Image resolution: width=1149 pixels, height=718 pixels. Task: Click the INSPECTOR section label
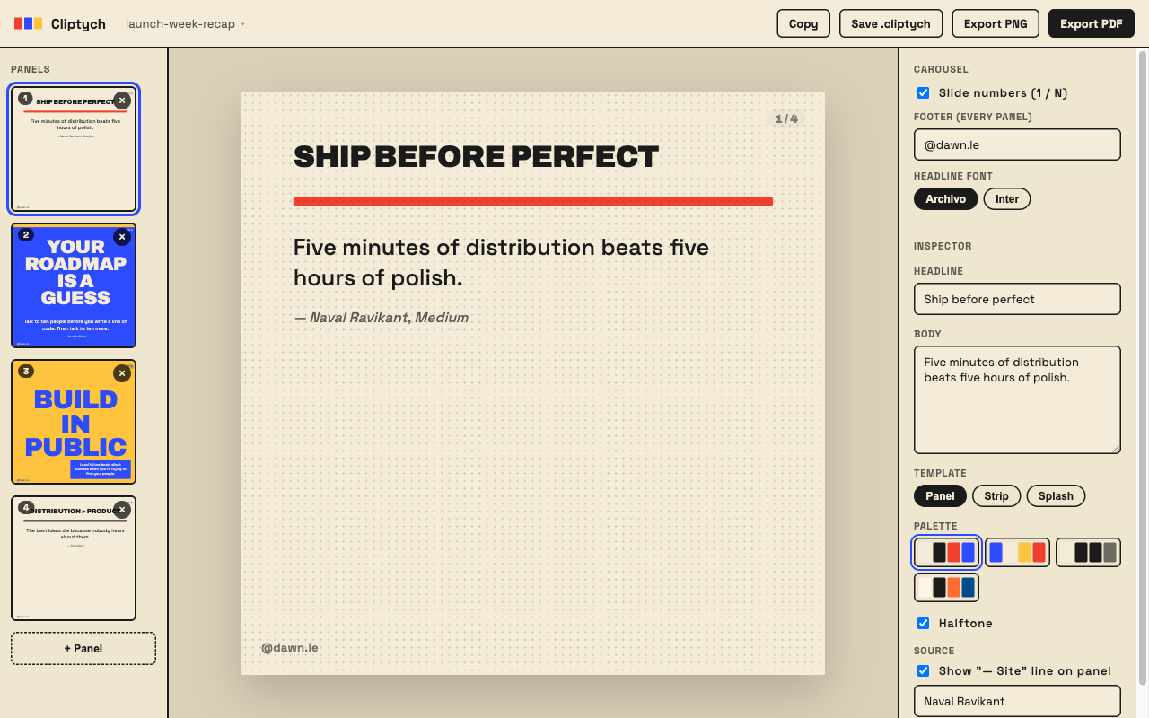click(x=943, y=246)
